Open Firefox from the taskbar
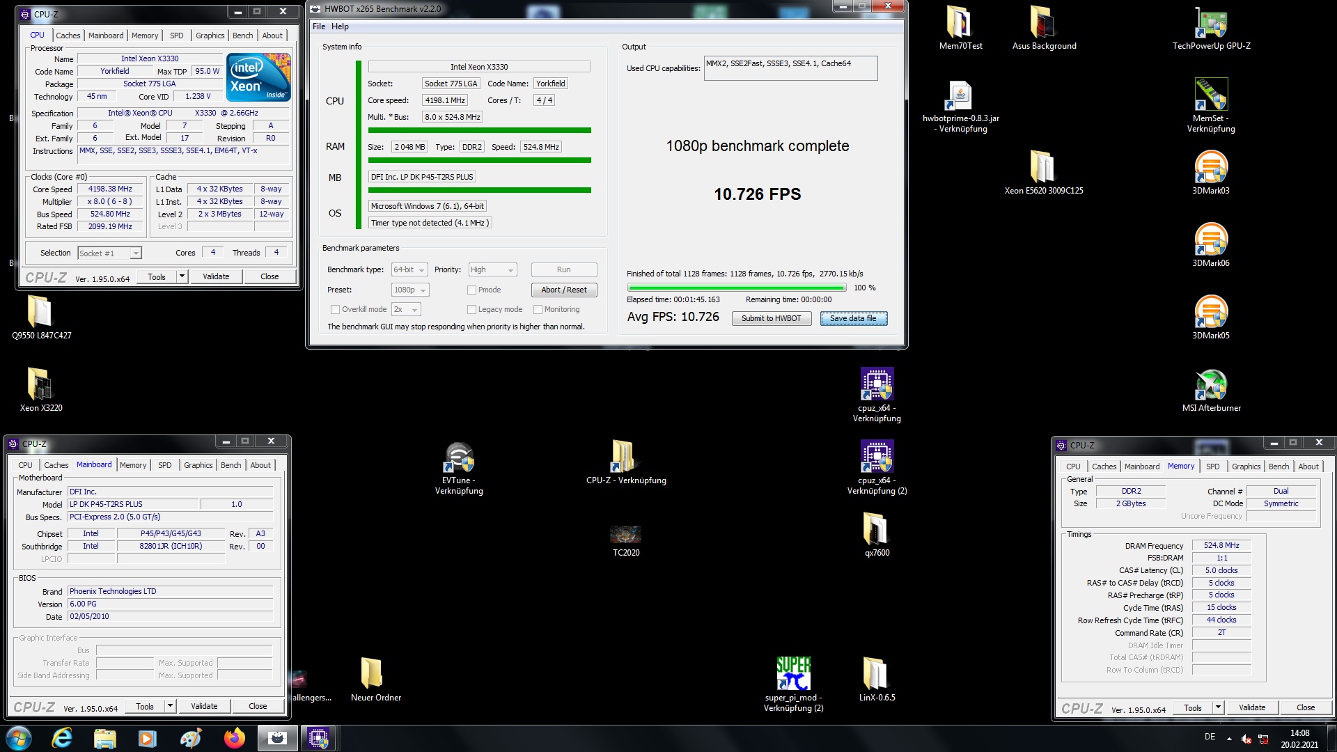The width and height of the screenshot is (1337, 752). pyautogui.click(x=234, y=738)
